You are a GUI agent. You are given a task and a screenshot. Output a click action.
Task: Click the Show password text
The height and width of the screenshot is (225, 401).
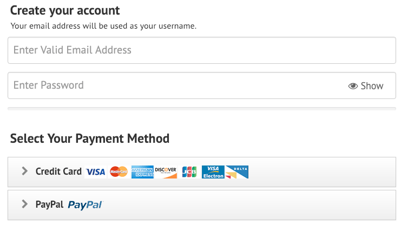pos(372,86)
